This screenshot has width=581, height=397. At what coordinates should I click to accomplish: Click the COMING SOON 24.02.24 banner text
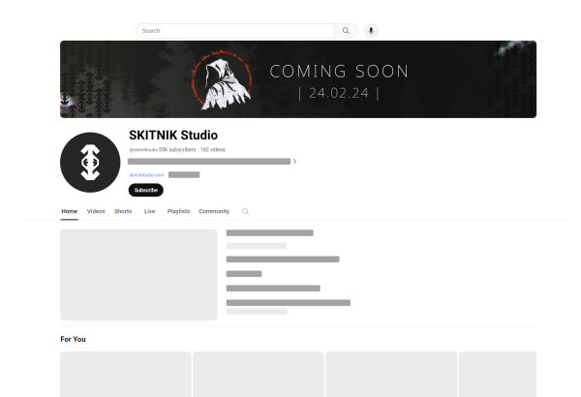click(339, 81)
